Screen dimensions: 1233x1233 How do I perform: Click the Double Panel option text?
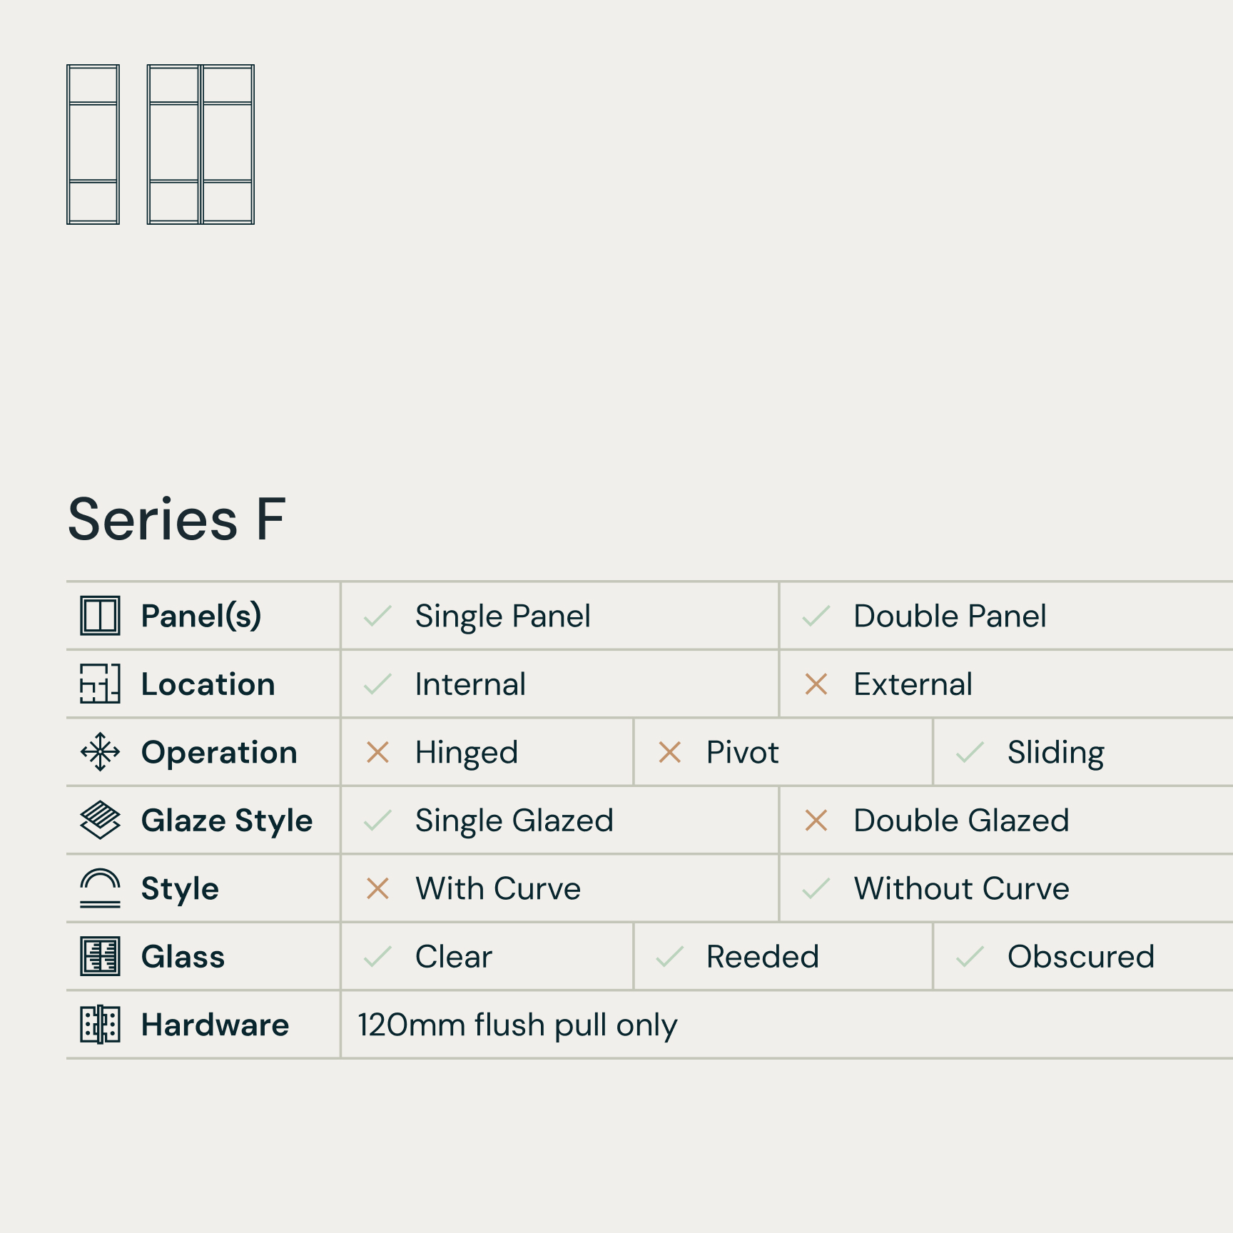coord(950,616)
